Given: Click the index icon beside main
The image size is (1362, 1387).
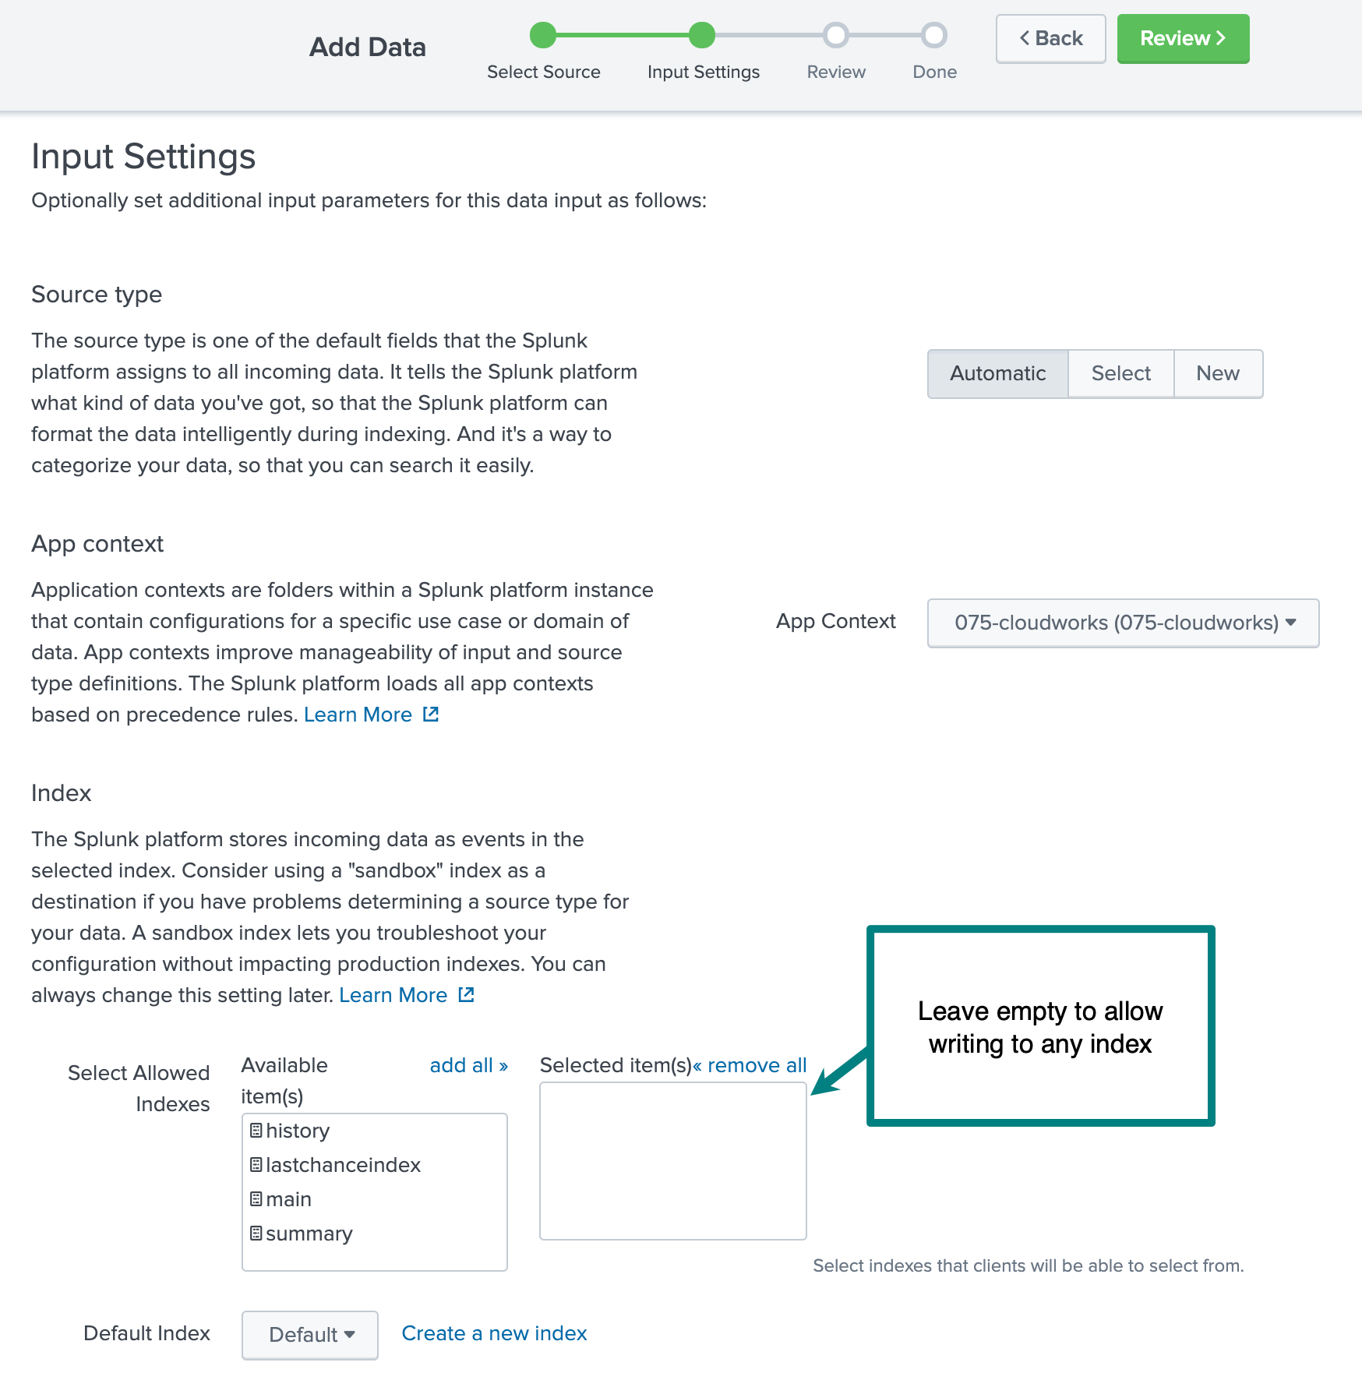Looking at the screenshot, I should pos(256,1198).
